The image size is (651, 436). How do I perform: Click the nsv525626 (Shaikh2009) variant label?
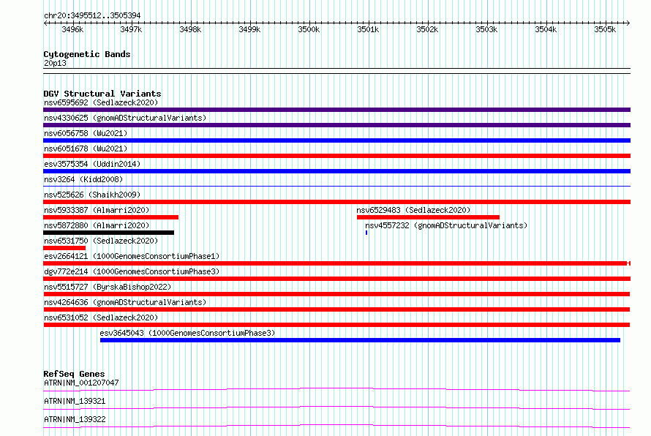(92, 195)
